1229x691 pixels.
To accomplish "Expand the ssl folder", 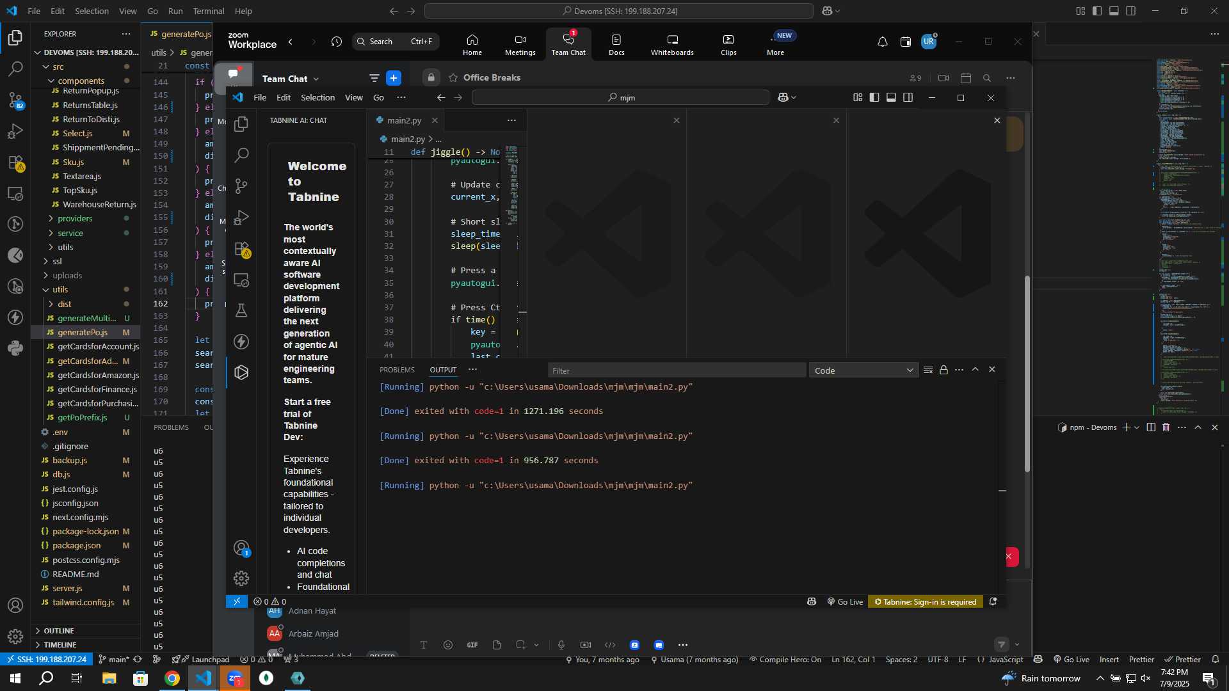I will click(57, 261).
